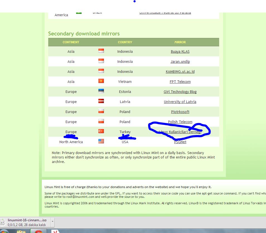
Task: Open the Polish Telecom mirror link
Action: [x=180, y=122]
